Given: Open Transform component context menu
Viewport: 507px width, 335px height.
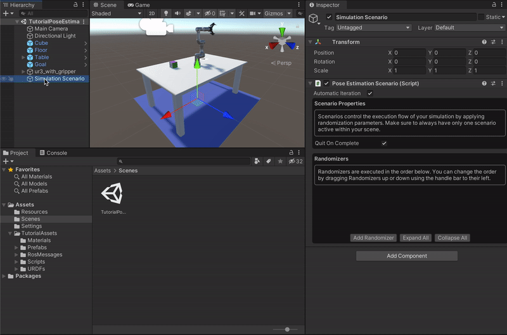Looking at the screenshot, I should pyautogui.click(x=502, y=42).
